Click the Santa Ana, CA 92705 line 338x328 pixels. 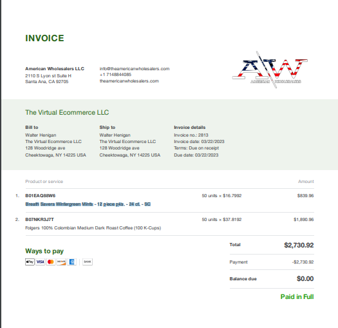click(x=47, y=82)
